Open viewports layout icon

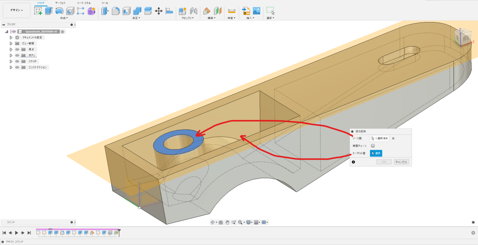(264, 222)
